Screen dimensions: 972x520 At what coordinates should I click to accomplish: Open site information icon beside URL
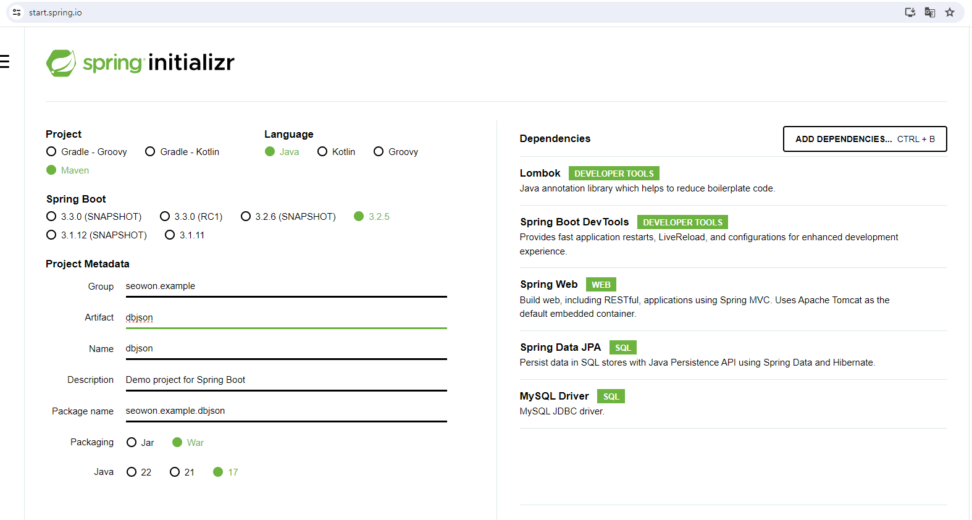click(x=17, y=12)
